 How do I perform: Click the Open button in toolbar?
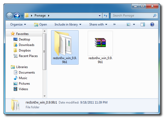[41, 24]
